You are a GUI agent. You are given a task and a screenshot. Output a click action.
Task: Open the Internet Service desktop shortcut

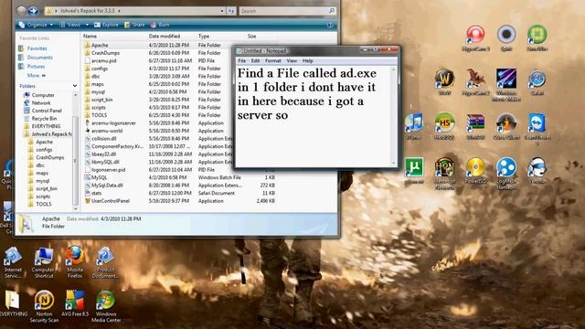13,262
